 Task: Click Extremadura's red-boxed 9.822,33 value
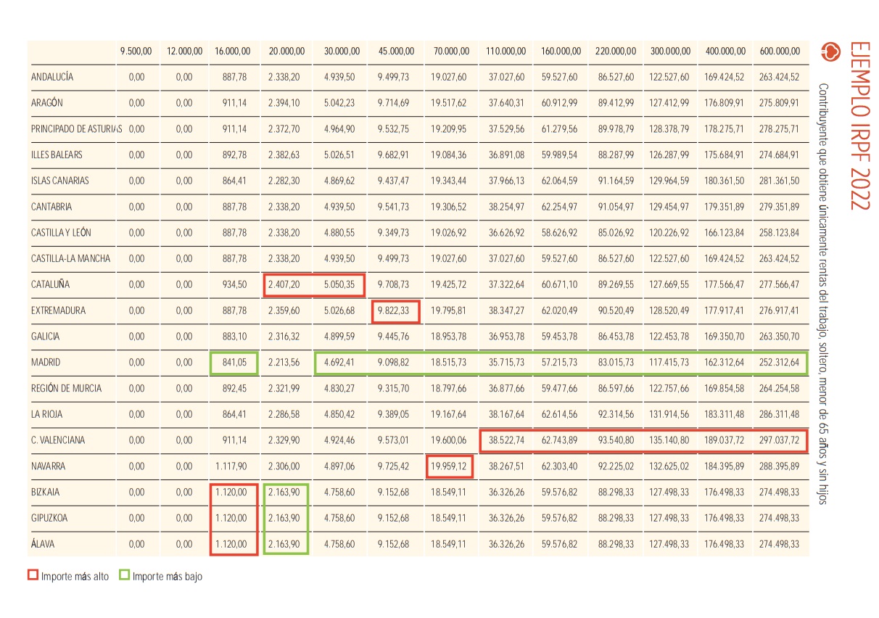point(395,311)
